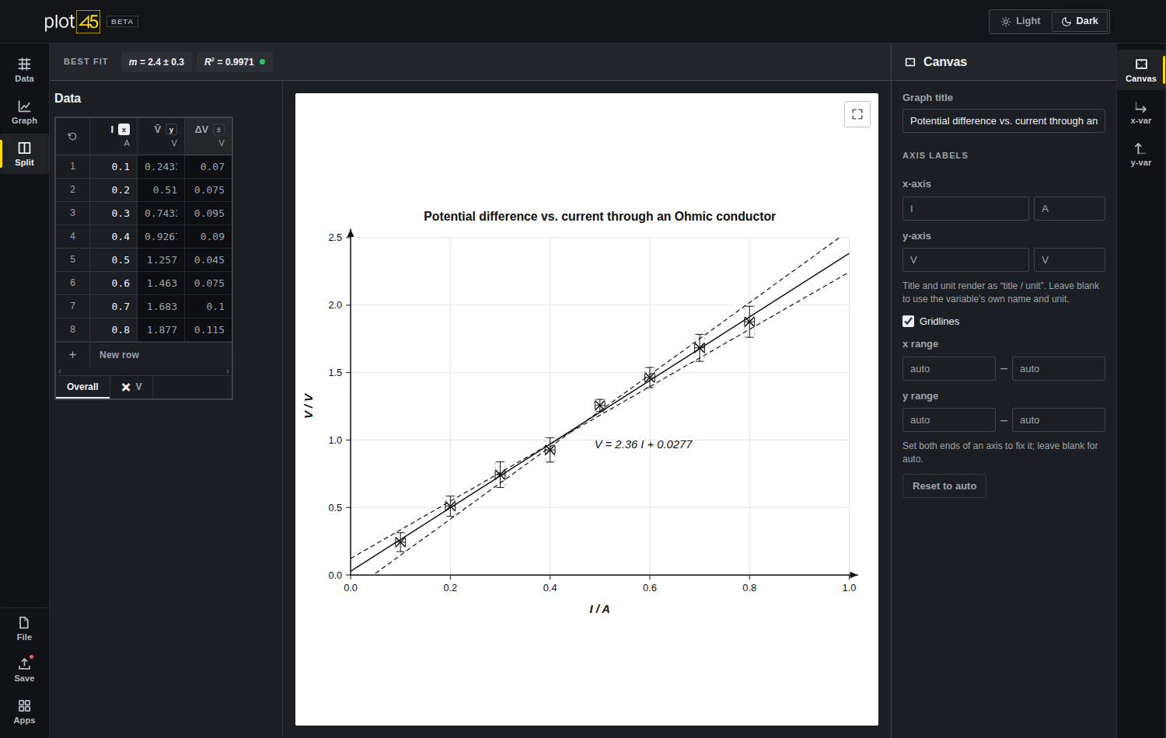Open the Data view in sidebar

click(x=24, y=70)
